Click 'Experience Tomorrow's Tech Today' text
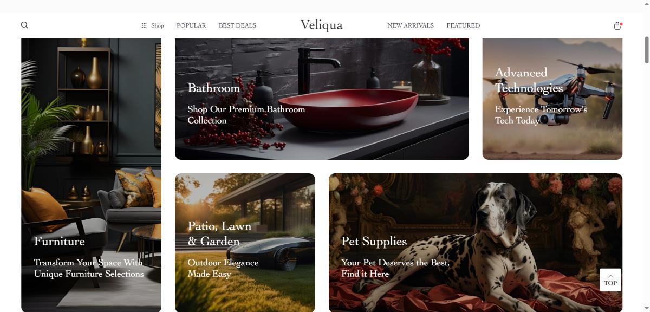Viewport: 650px width, 312px height. point(541,115)
